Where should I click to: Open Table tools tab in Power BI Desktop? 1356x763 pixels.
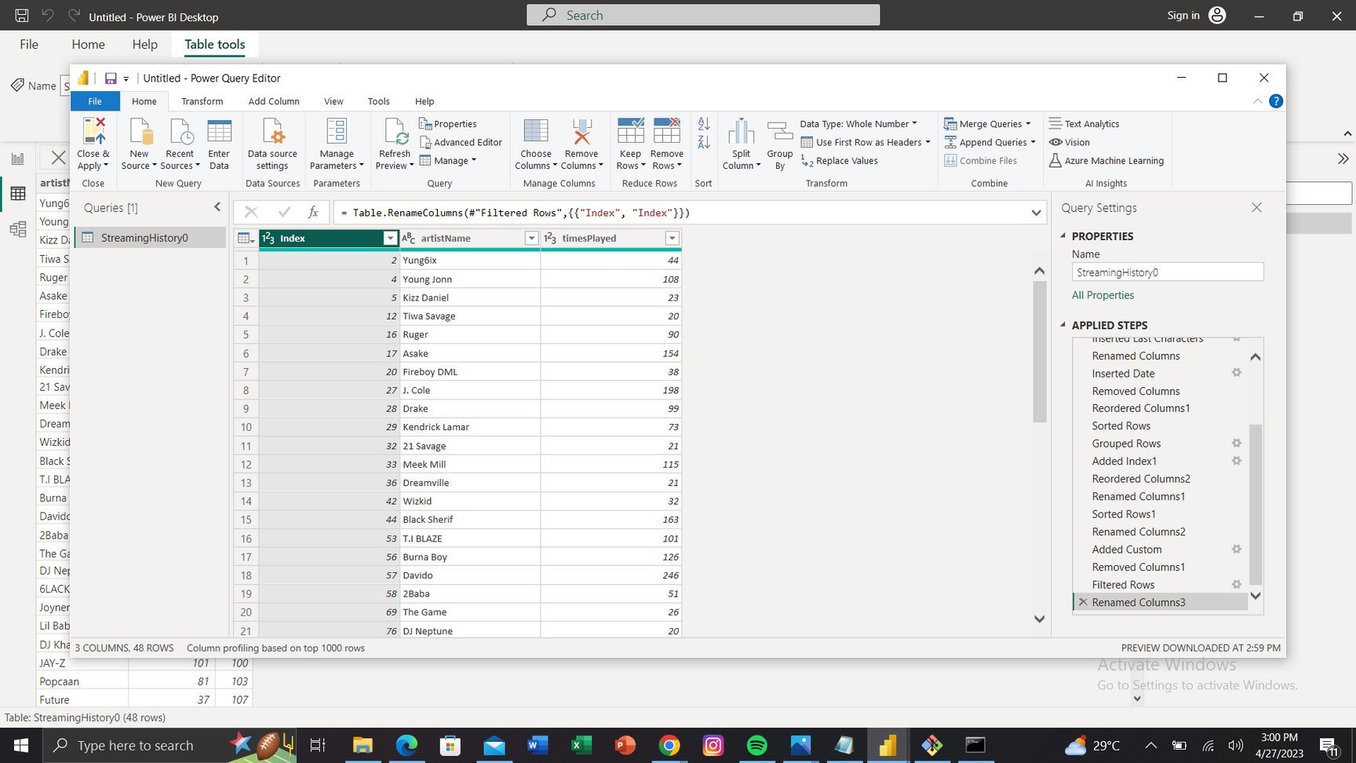pyautogui.click(x=215, y=45)
